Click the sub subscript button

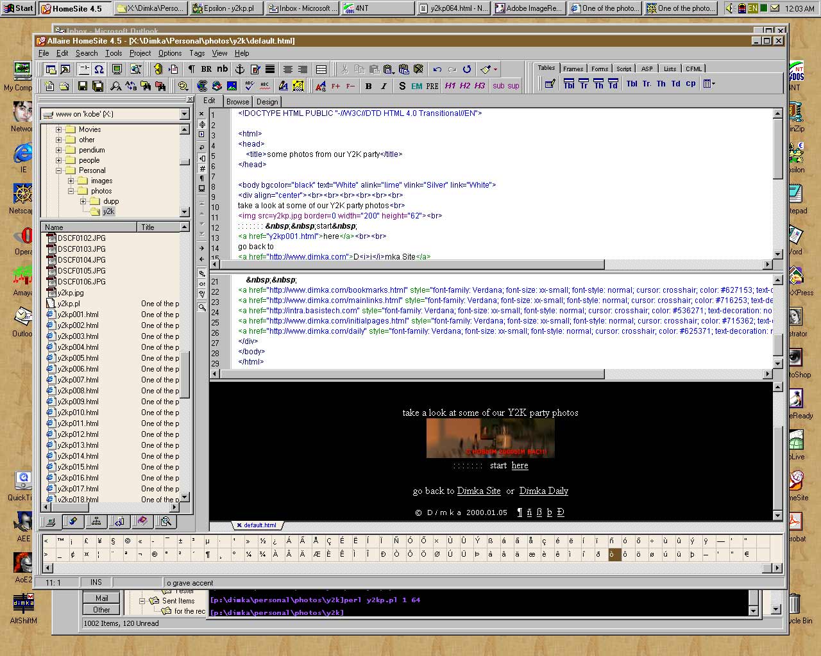coord(498,86)
